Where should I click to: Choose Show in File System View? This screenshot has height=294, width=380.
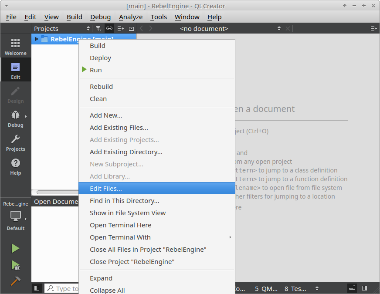(x=157, y=213)
